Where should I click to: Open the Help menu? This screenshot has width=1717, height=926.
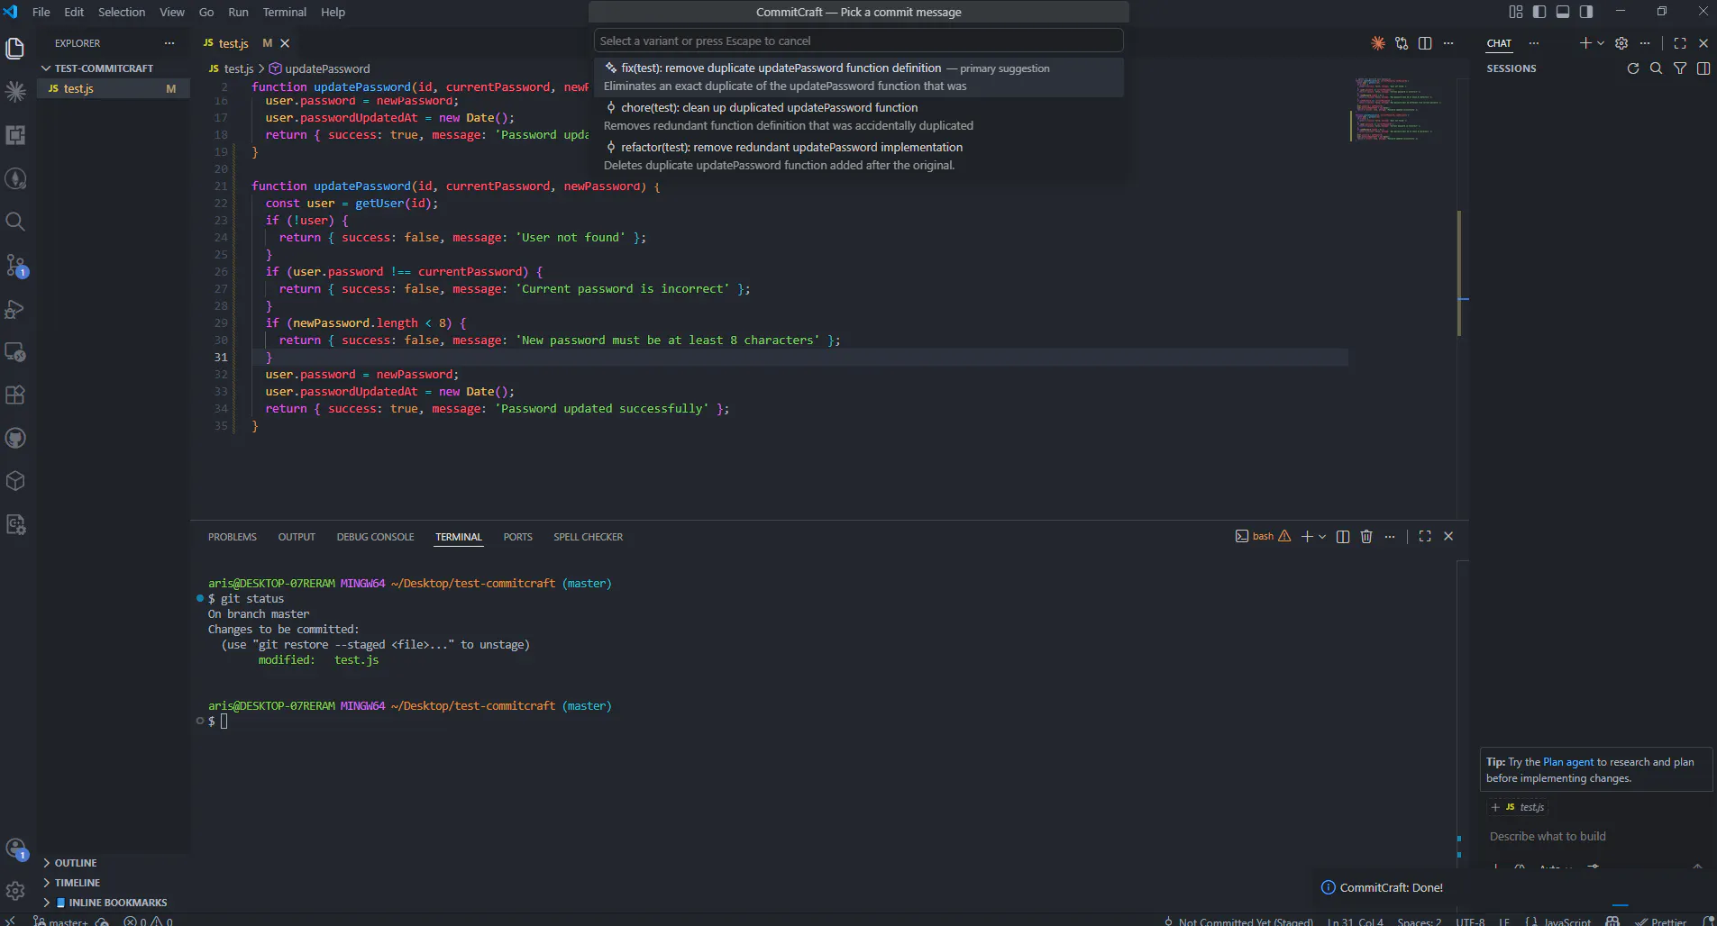tap(333, 12)
